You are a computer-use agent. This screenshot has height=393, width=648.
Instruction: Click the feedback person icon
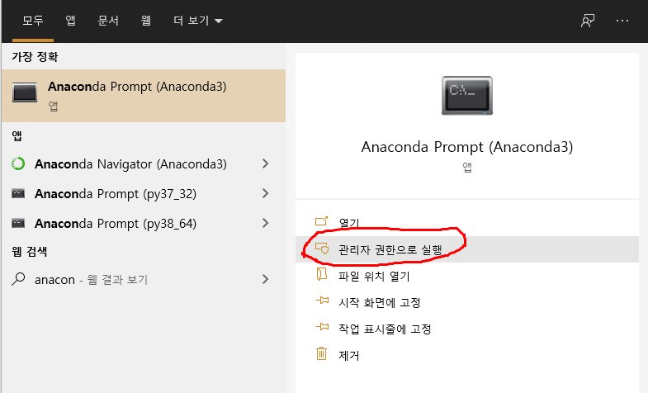click(587, 21)
